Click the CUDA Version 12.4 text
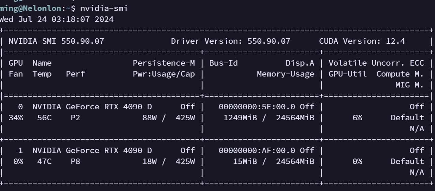Screen dimensions: 435x191 tap(362, 41)
